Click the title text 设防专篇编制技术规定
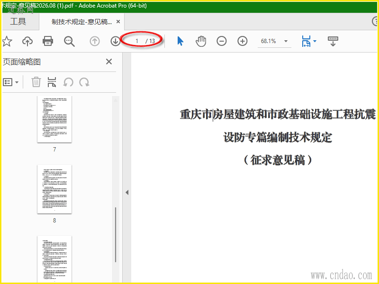The width and height of the screenshot is (379, 284). click(x=278, y=137)
